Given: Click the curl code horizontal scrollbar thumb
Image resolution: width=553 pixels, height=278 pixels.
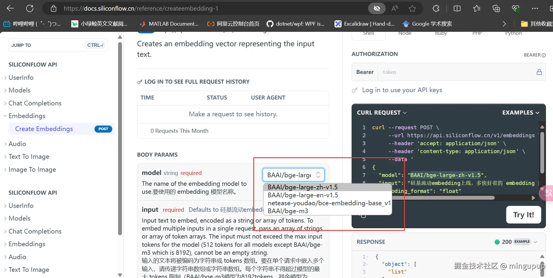Looking at the screenshot, I should [443, 198].
